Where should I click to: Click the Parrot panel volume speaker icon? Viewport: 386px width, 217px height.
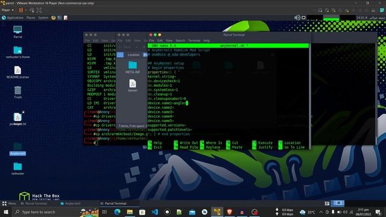click(297, 17)
